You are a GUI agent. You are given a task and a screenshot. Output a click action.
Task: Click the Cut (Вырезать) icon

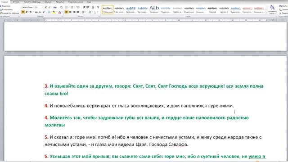(x=1, y=6)
